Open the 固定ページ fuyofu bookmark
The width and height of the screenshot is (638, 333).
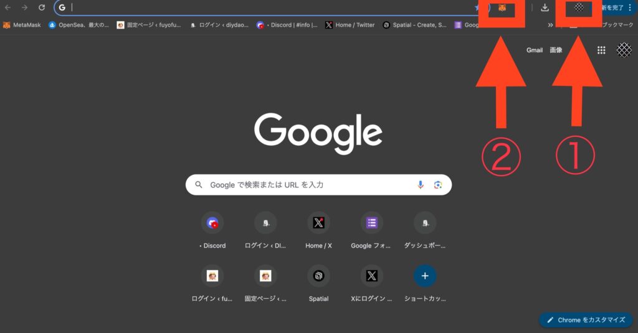click(149, 25)
